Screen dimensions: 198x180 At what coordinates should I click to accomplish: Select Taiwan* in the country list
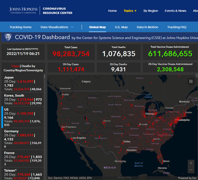[22, 174]
